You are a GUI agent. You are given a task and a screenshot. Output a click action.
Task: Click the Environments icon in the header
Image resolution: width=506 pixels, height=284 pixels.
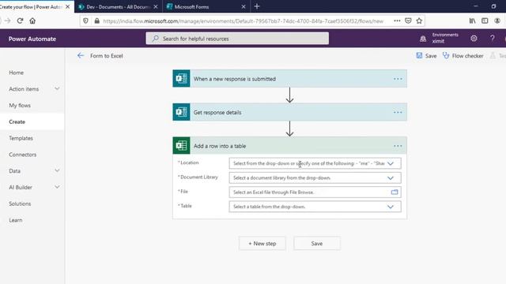click(423, 39)
